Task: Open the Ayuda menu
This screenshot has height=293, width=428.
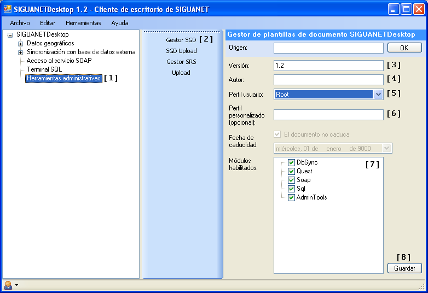Action: [x=119, y=23]
